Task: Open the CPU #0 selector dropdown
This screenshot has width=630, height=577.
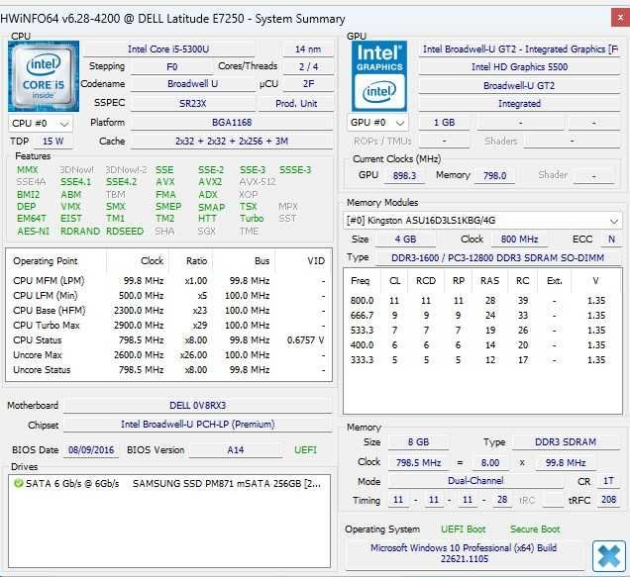Action: click(x=41, y=124)
